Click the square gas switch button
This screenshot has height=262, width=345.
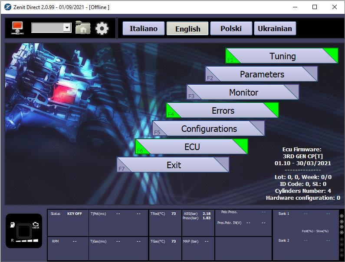point(24,231)
